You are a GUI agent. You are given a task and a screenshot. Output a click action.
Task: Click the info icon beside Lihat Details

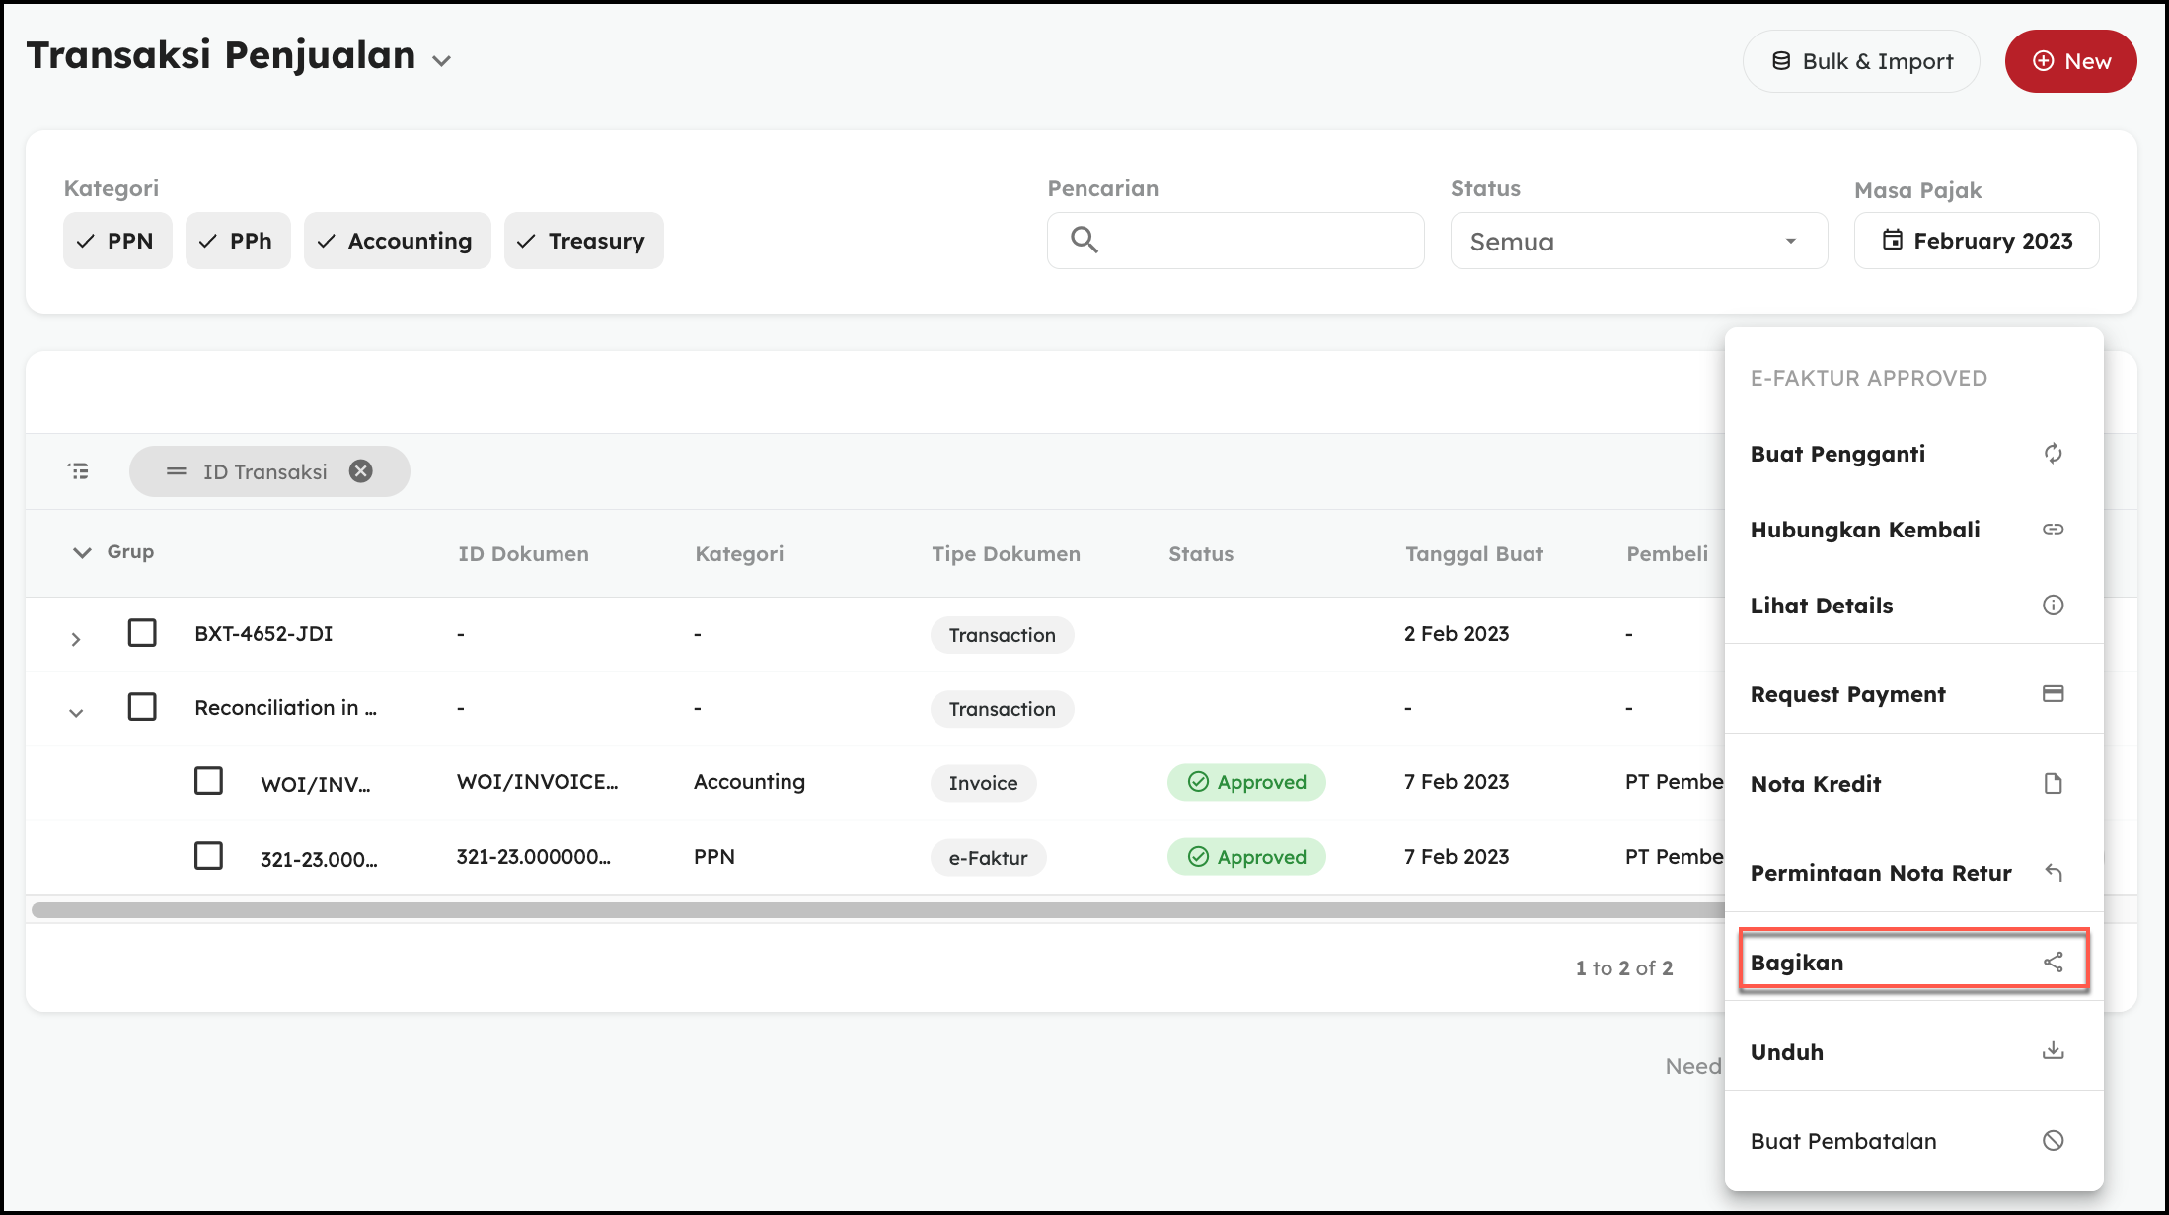(2053, 606)
